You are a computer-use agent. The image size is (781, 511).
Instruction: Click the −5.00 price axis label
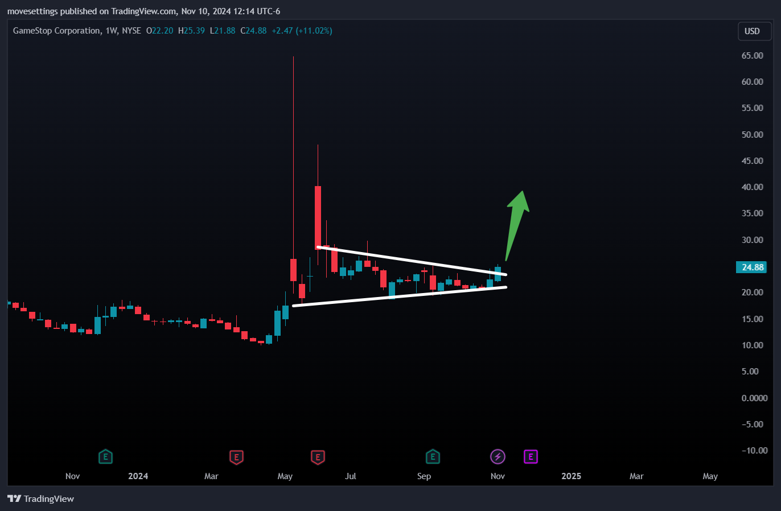752,424
